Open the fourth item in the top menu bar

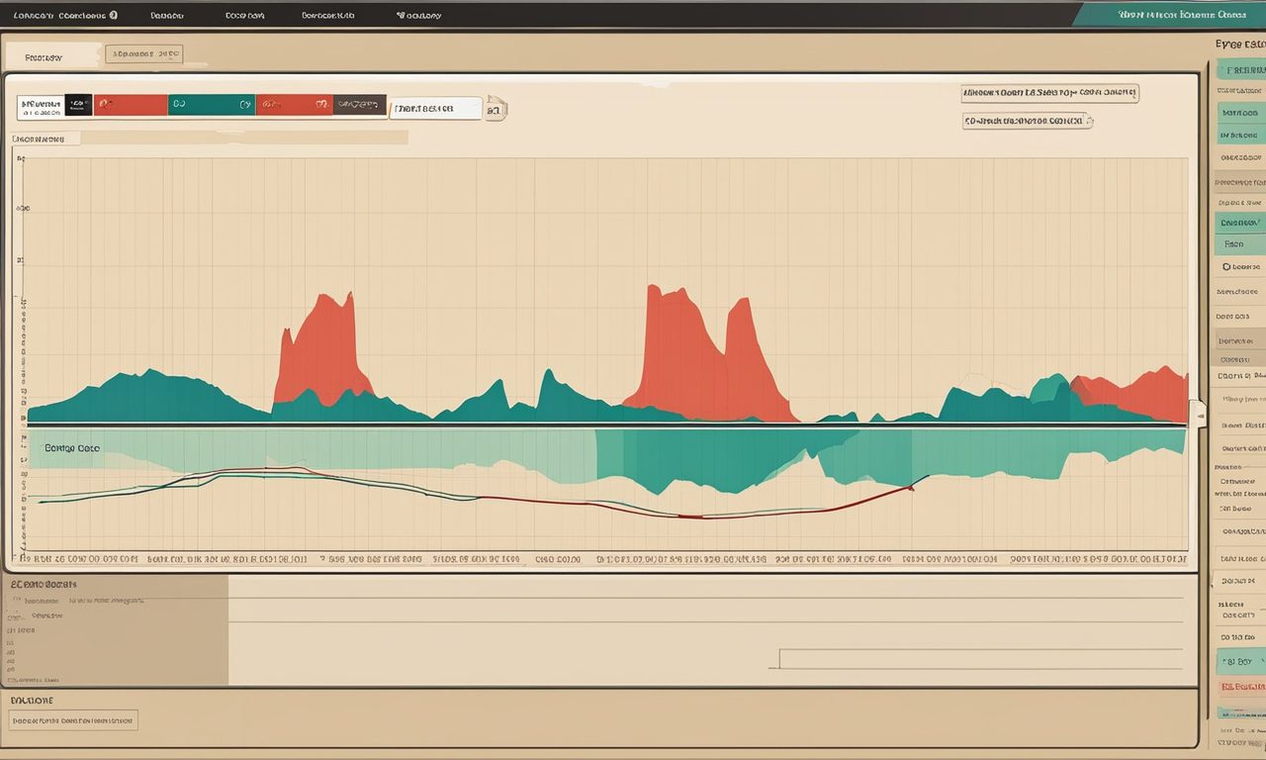327,16
